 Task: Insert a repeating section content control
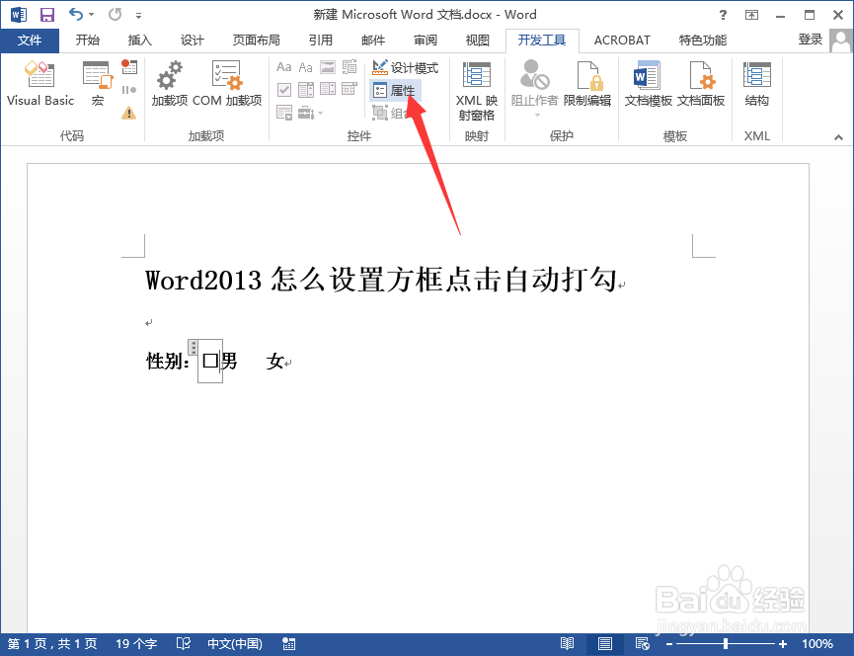pos(283,113)
